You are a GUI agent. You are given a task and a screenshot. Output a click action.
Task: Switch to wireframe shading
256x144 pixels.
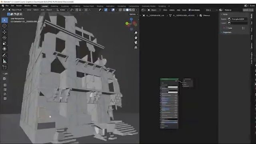[124, 10]
